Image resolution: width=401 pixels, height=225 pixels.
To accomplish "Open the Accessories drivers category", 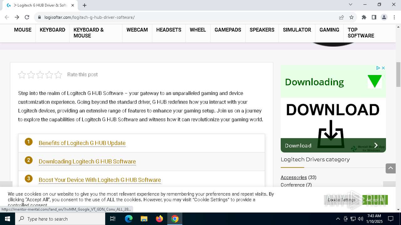I will 294,177.
